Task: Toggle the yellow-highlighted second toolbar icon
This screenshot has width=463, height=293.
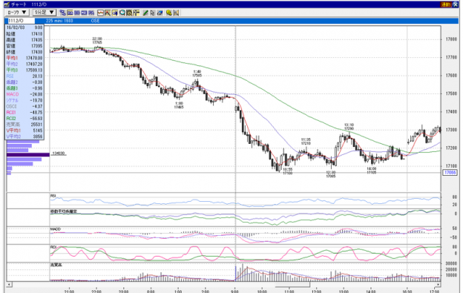Action: click(70, 13)
